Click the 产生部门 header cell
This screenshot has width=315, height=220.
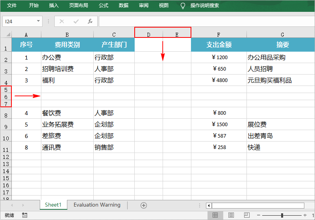(x=114, y=45)
